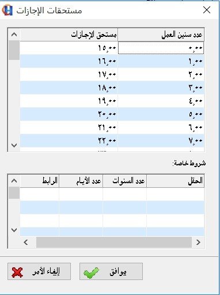The image size is (220, 295).
Task: Click the up arrow of top table scrollbar
Action: point(14,35)
